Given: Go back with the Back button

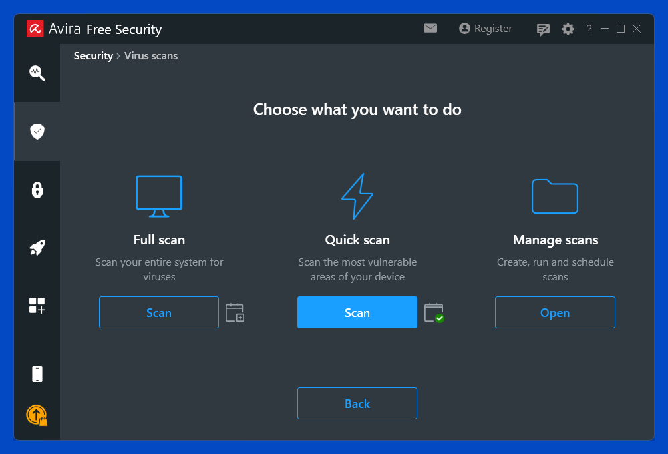Looking at the screenshot, I should pos(357,403).
